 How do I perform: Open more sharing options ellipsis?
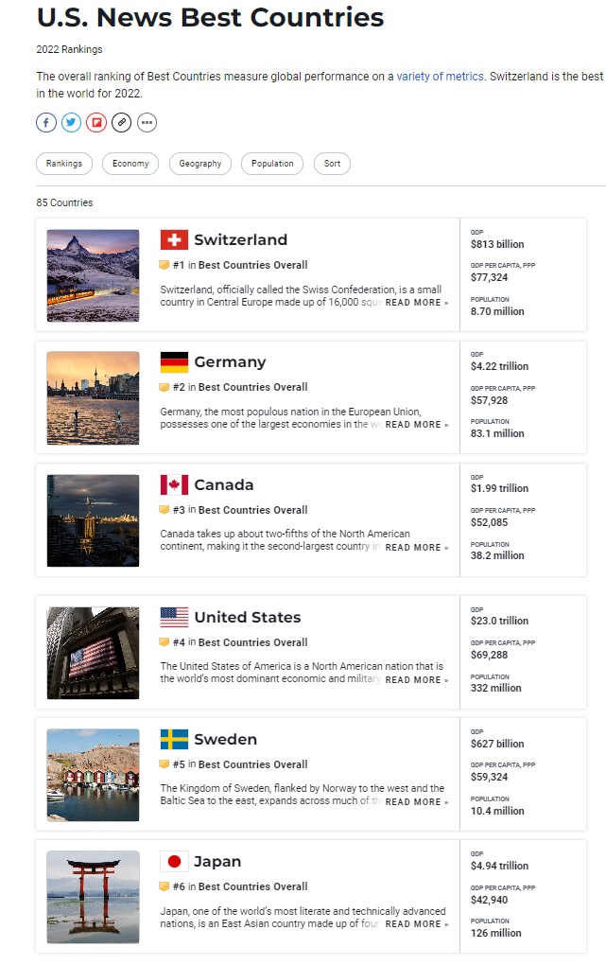click(147, 122)
